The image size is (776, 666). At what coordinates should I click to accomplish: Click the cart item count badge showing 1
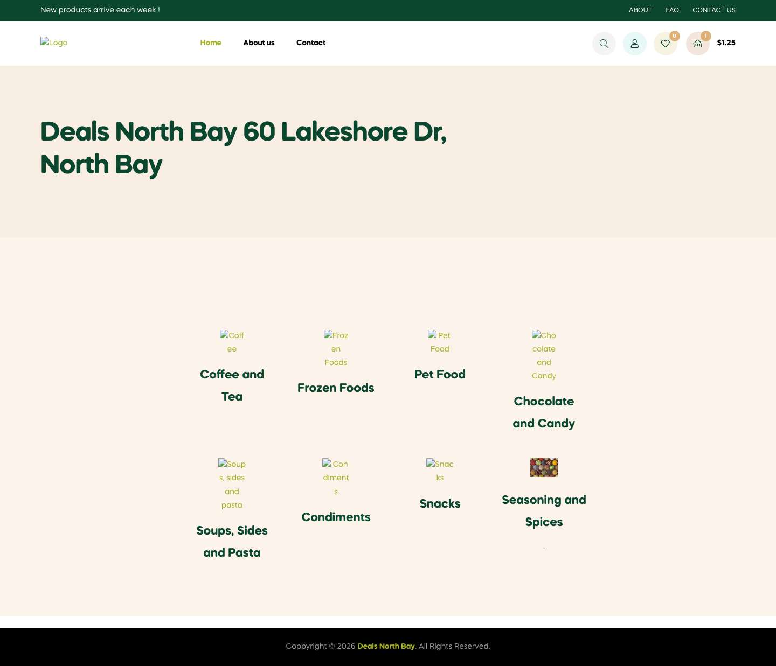pyautogui.click(x=705, y=36)
